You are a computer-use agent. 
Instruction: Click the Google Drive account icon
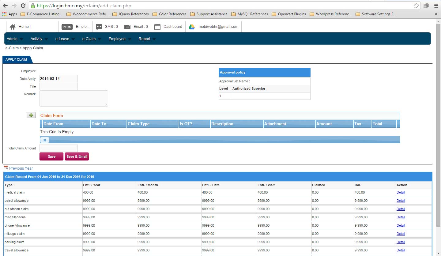(x=192, y=27)
